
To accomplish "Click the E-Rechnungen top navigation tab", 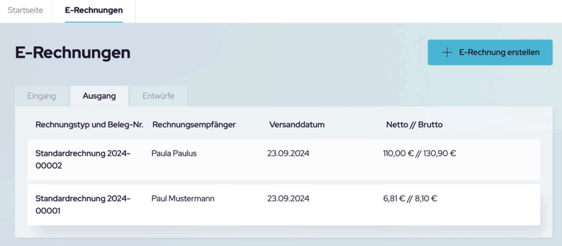I will [94, 11].
